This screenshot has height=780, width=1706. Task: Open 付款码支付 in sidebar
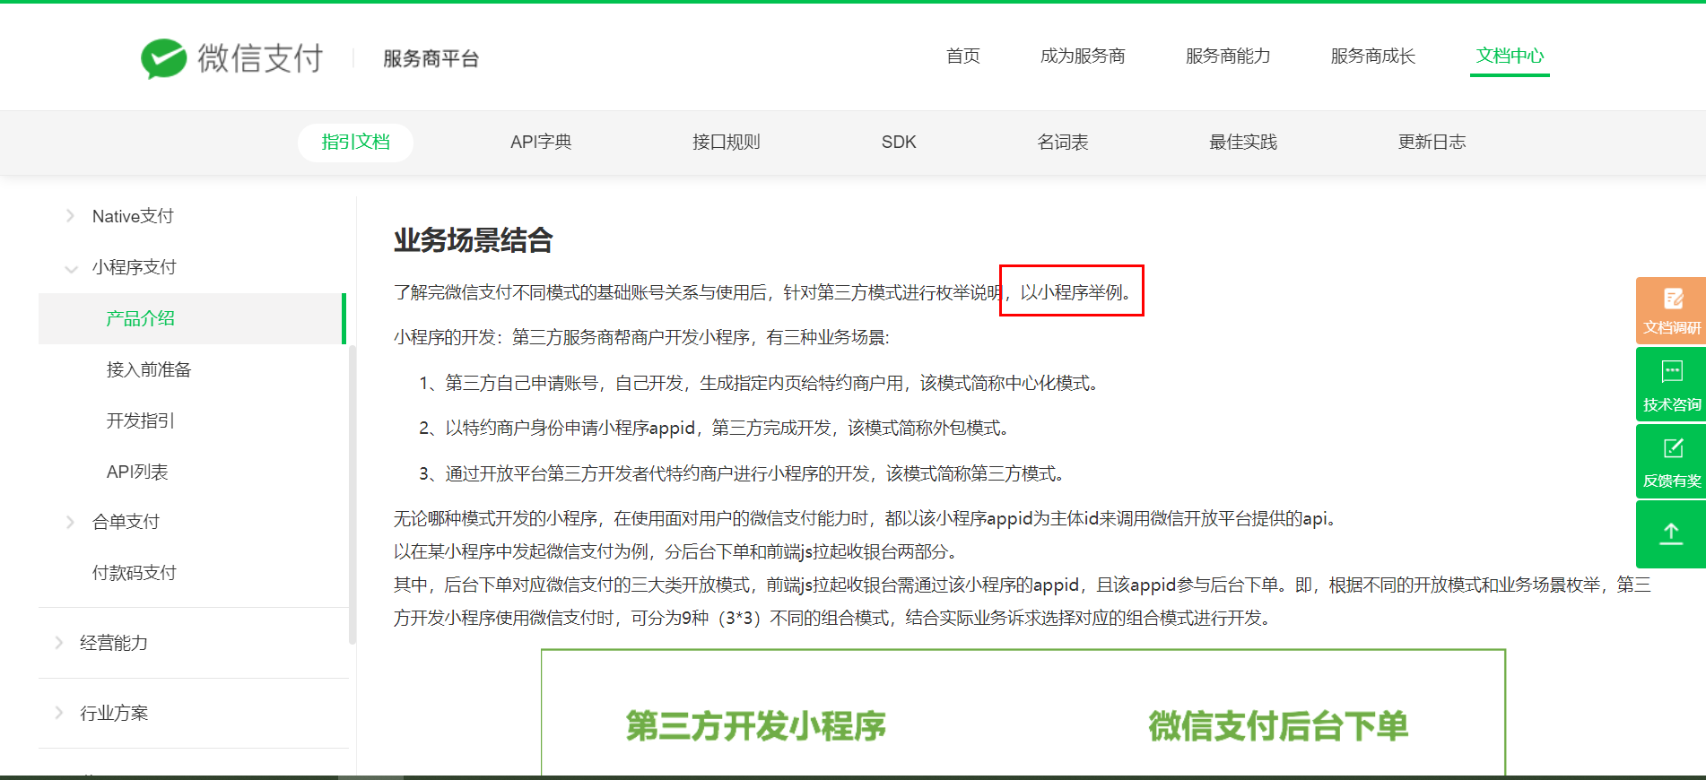click(135, 573)
